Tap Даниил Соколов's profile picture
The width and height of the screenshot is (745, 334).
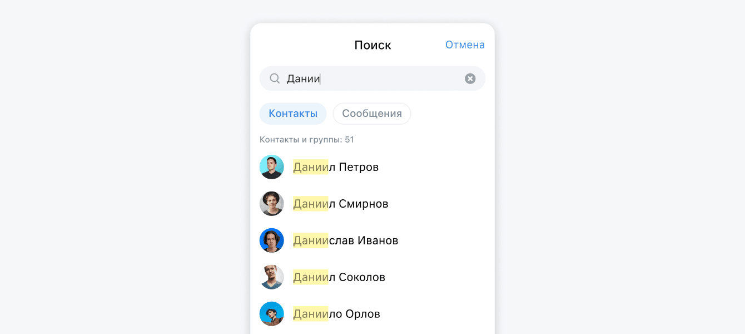(272, 277)
